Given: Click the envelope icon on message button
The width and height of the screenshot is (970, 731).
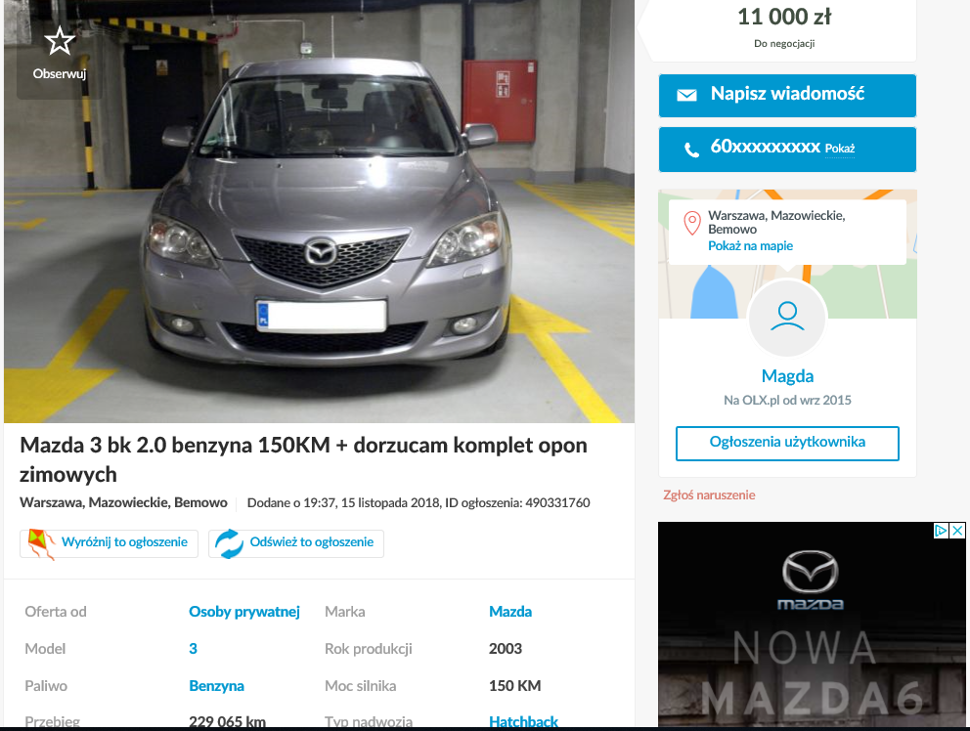Looking at the screenshot, I should tap(687, 95).
